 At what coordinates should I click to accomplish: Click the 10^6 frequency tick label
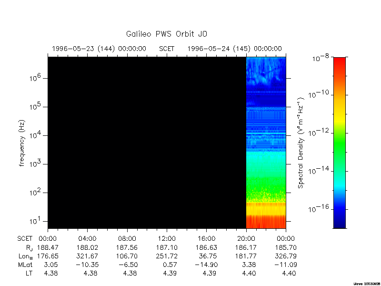[35, 78]
